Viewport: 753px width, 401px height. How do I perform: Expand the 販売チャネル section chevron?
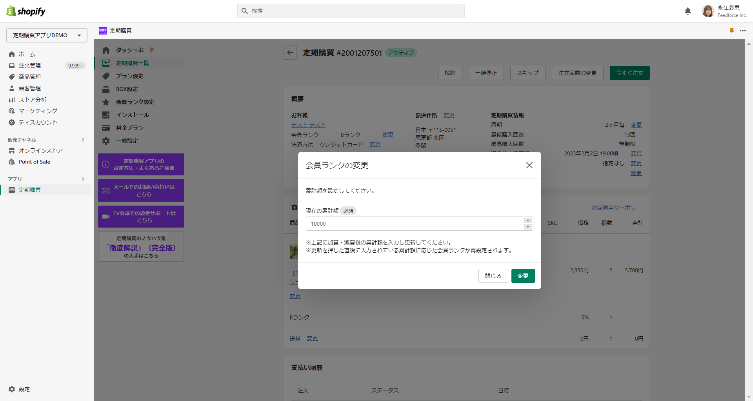tap(83, 140)
